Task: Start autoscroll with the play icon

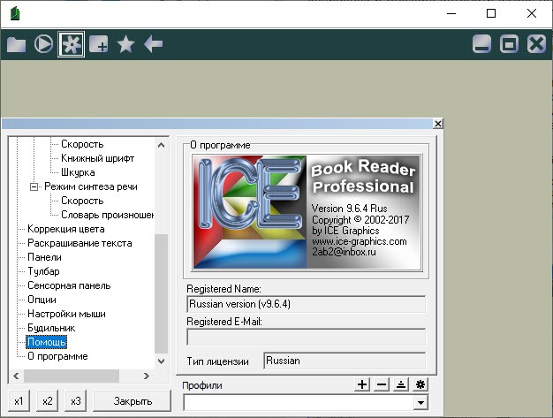Action: [44, 44]
